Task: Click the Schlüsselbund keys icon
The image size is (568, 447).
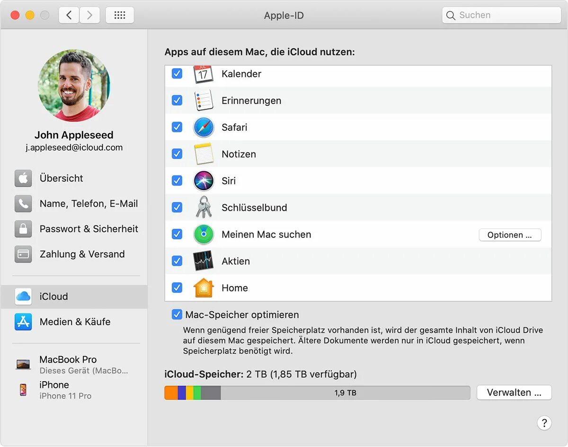Action: [204, 207]
